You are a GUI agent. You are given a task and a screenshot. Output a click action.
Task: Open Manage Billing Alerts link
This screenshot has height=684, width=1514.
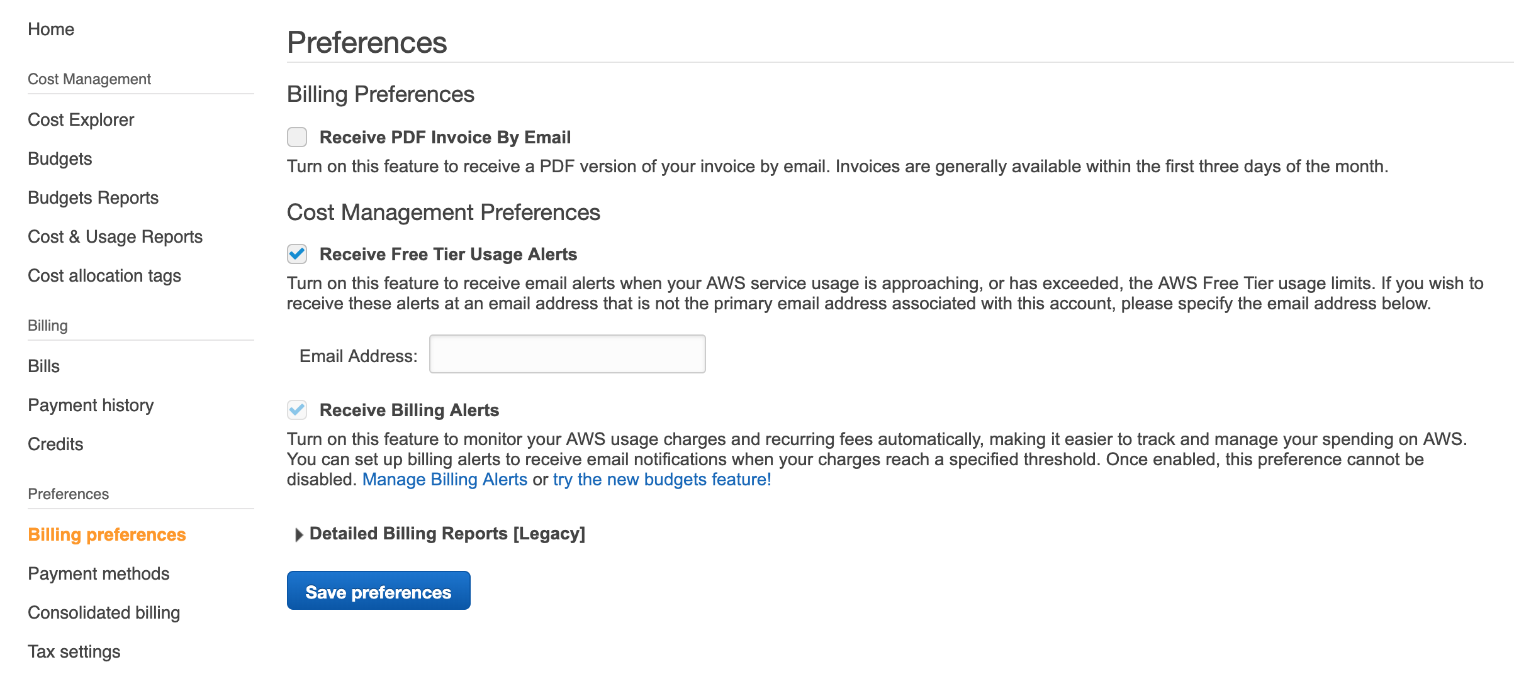[445, 479]
